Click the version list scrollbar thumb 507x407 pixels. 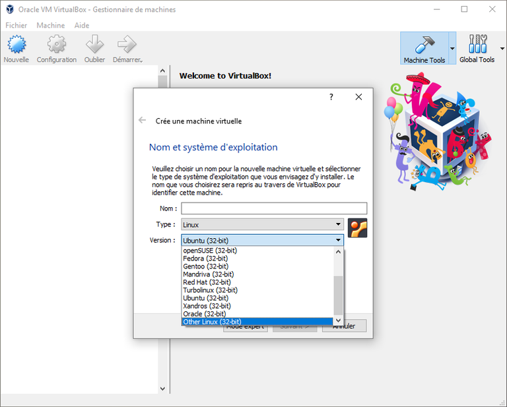click(338, 296)
